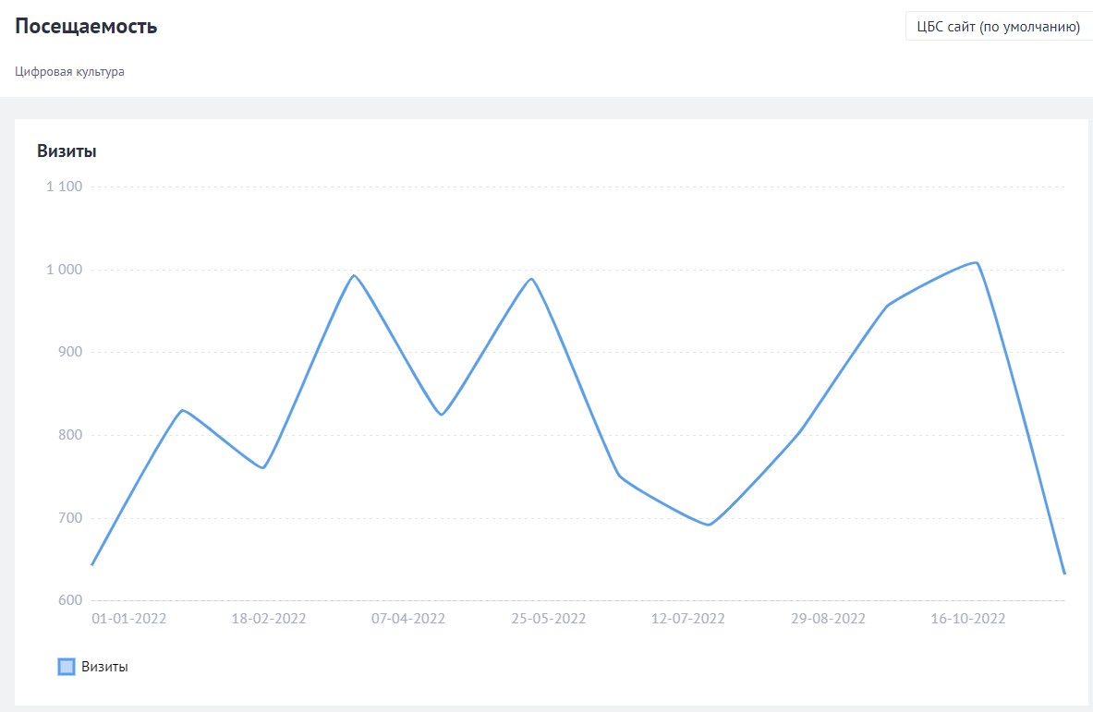Click the line's final endpoint at chart's right edge
The width and height of the screenshot is (1093, 712).
tap(1064, 573)
